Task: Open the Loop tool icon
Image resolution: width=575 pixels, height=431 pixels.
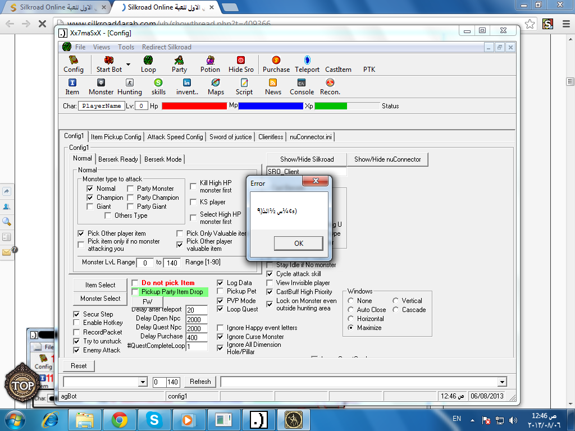Action: [x=148, y=64]
